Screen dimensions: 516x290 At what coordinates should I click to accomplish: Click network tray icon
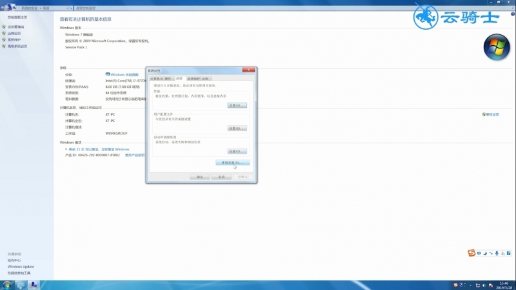pos(478,285)
